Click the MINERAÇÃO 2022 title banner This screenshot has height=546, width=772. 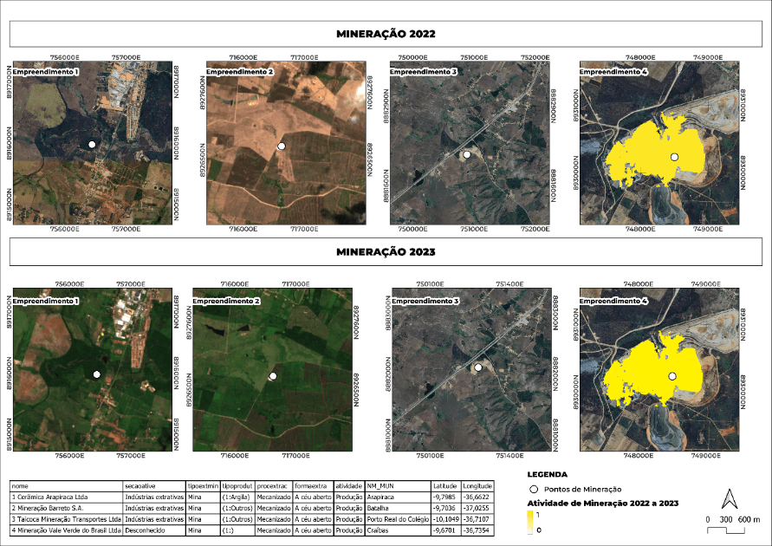pos(386,34)
